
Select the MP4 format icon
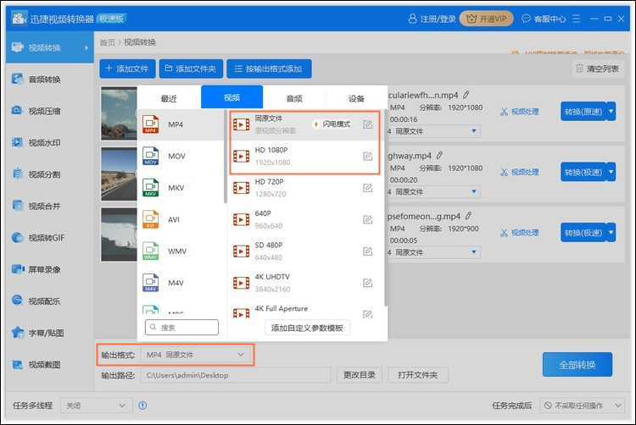(x=150, y=124)
